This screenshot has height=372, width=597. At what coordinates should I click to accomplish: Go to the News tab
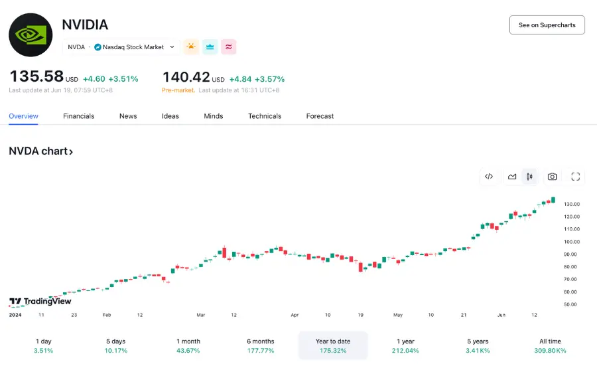pos(128,116)
